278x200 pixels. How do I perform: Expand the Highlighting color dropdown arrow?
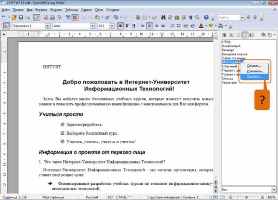coord(215,26)
